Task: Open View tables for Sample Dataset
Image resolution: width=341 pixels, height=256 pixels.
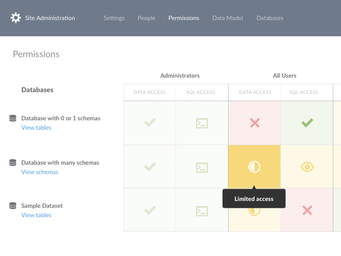Action: 36,215
